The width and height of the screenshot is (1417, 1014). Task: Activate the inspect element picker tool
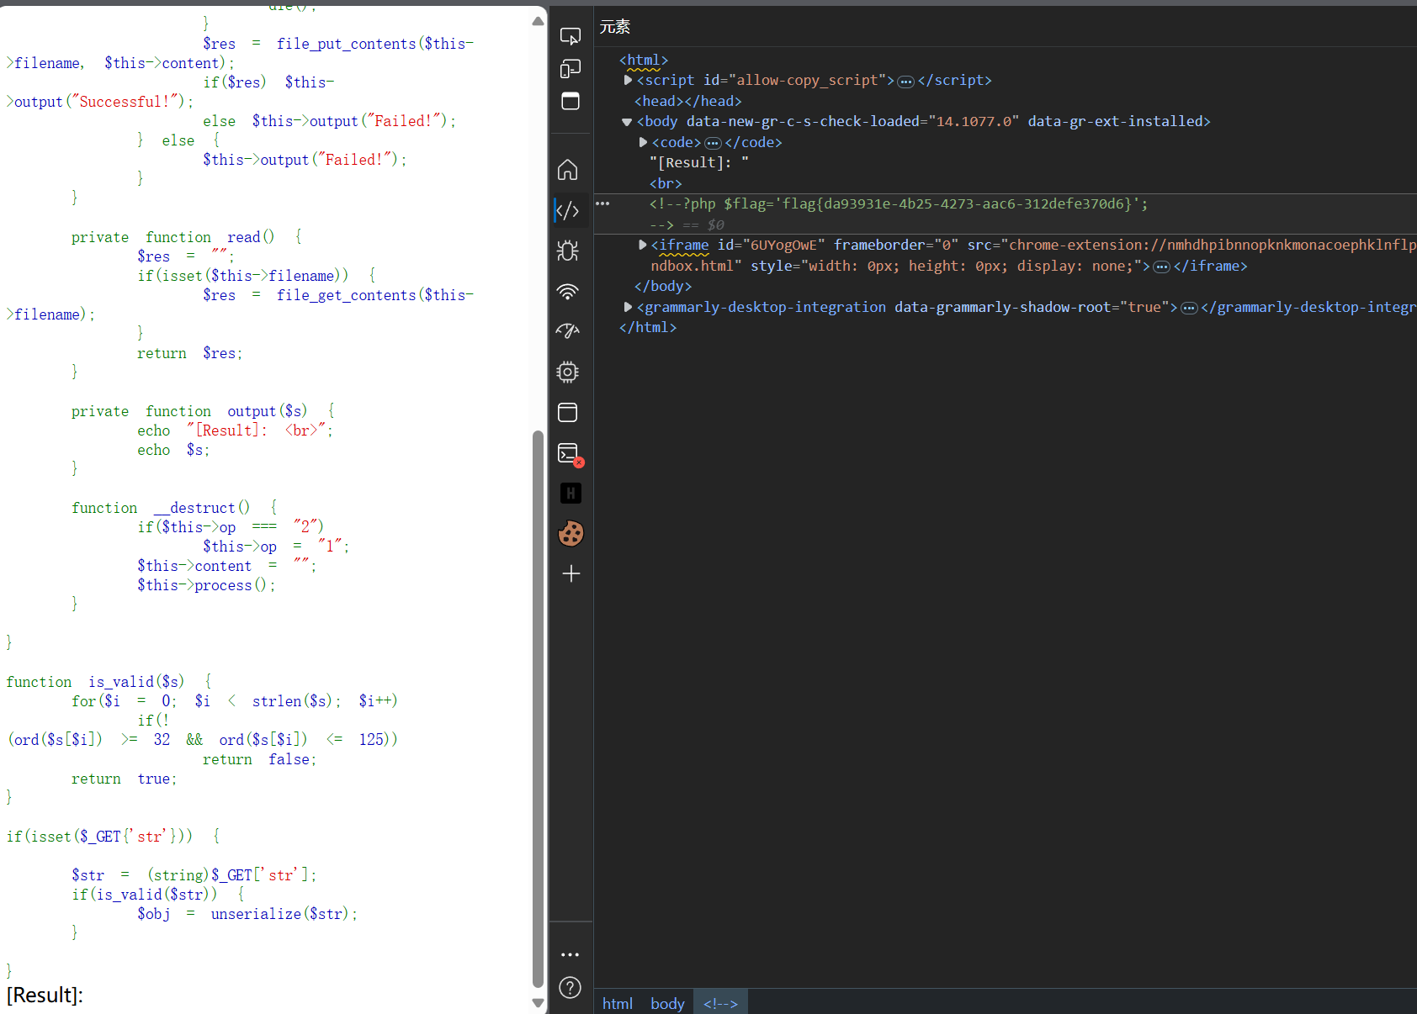[x=571, y=36]
